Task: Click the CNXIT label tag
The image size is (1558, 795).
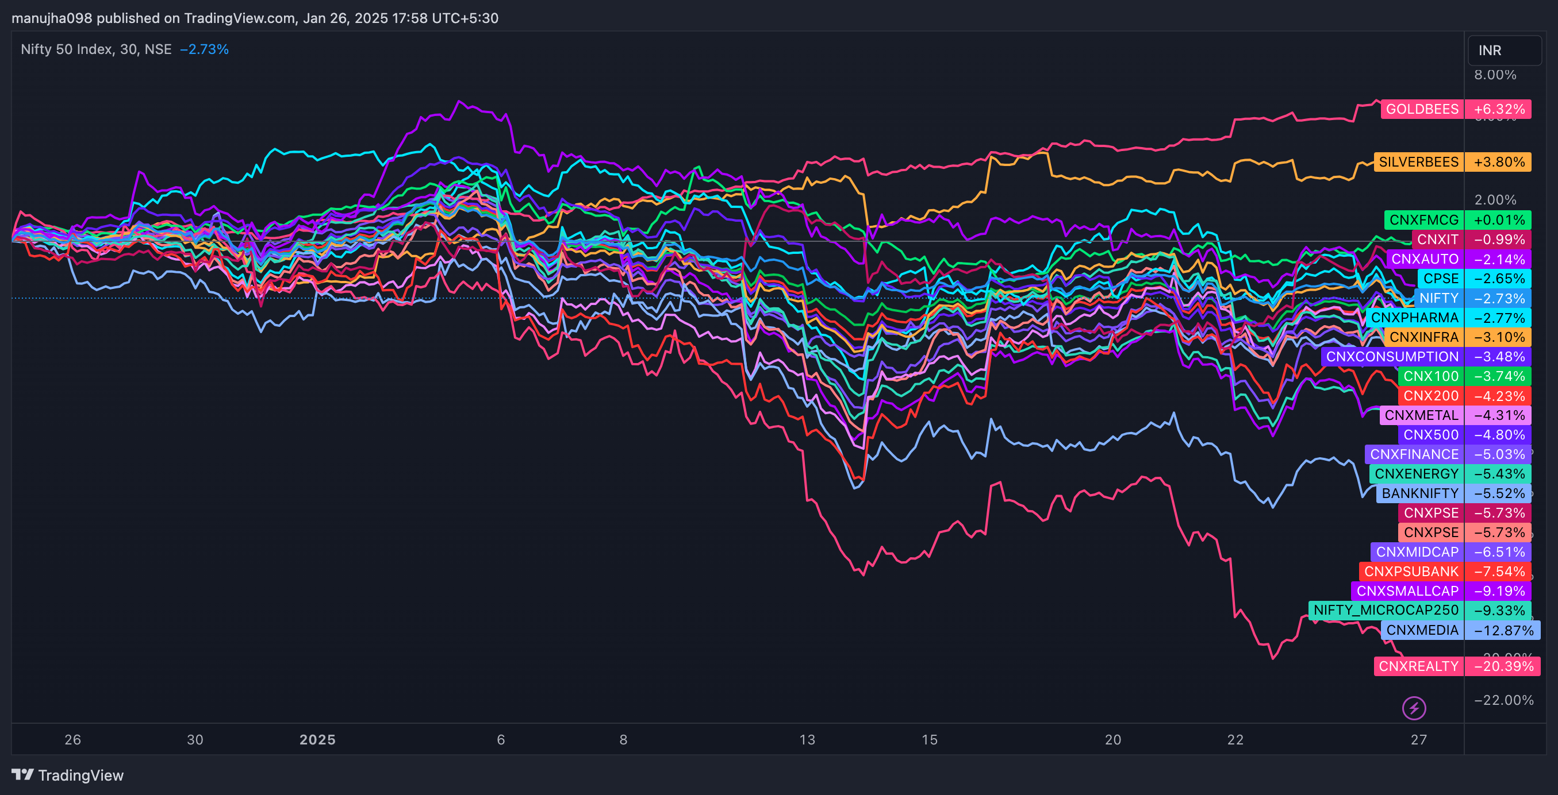Action: coord(1438,239)
